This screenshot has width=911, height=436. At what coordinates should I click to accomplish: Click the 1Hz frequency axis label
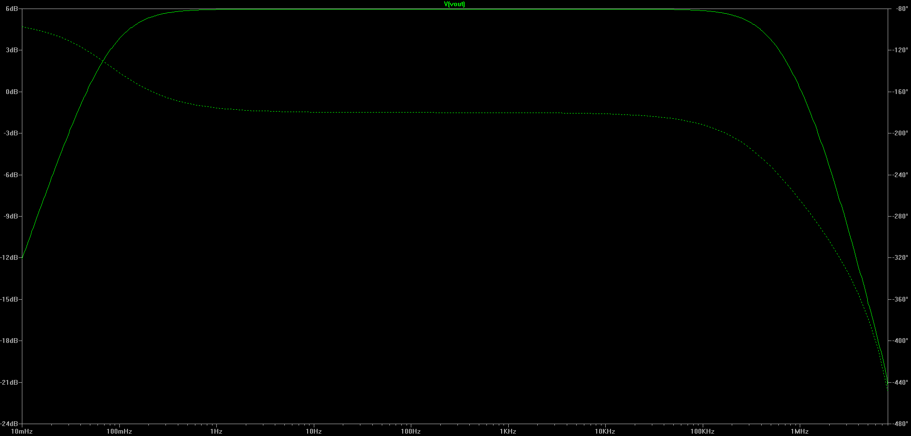click(216, 431)
